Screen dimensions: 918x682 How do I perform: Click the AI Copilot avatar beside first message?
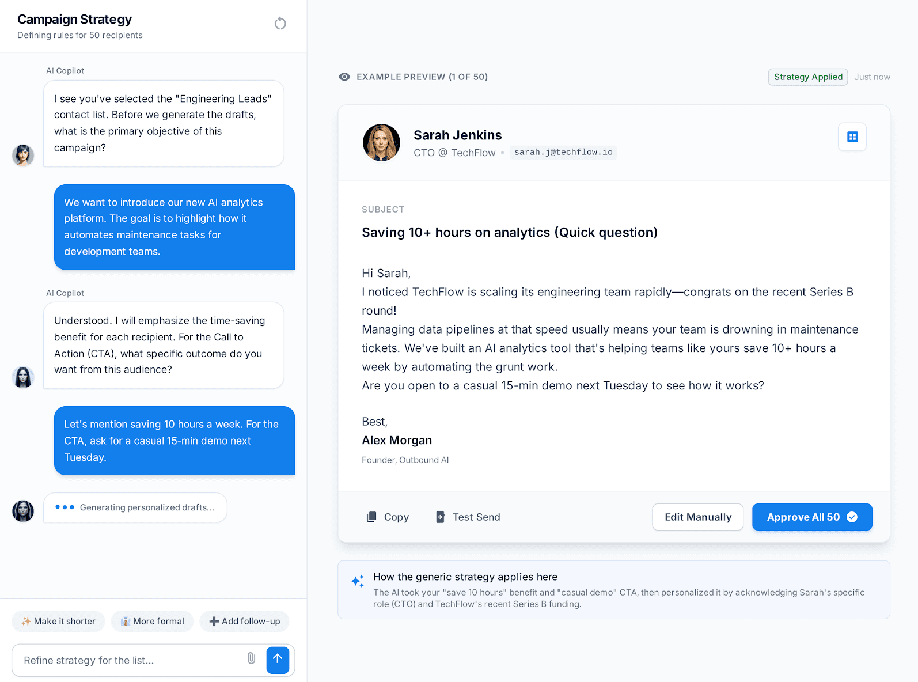23,156
